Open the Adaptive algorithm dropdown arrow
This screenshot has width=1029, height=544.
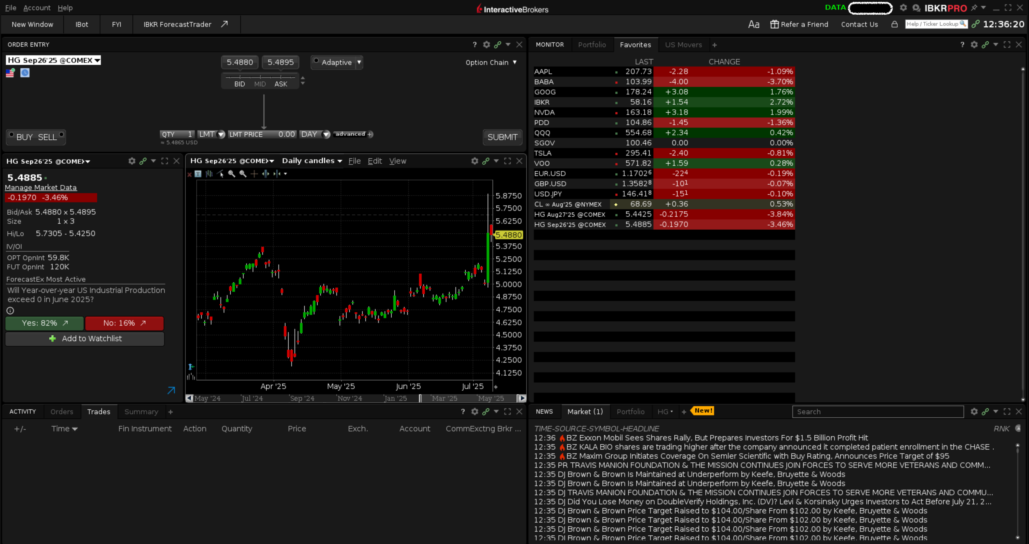[x=359, y=62]
